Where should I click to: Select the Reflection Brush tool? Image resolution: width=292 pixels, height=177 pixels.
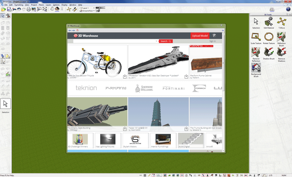(281, 39)
